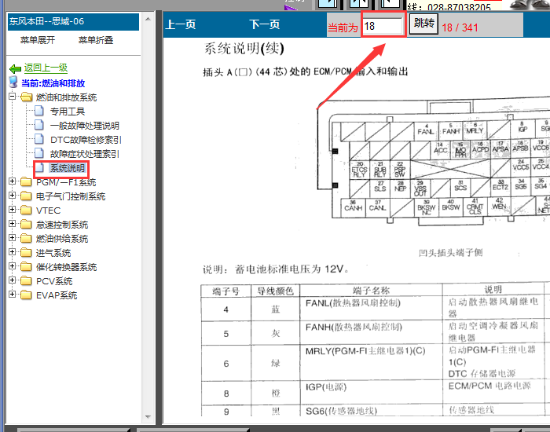The width and height of the screenshot is (550, 432).
Task: Click the 故障症状处理索引 page icon
Action: [39, 153]
